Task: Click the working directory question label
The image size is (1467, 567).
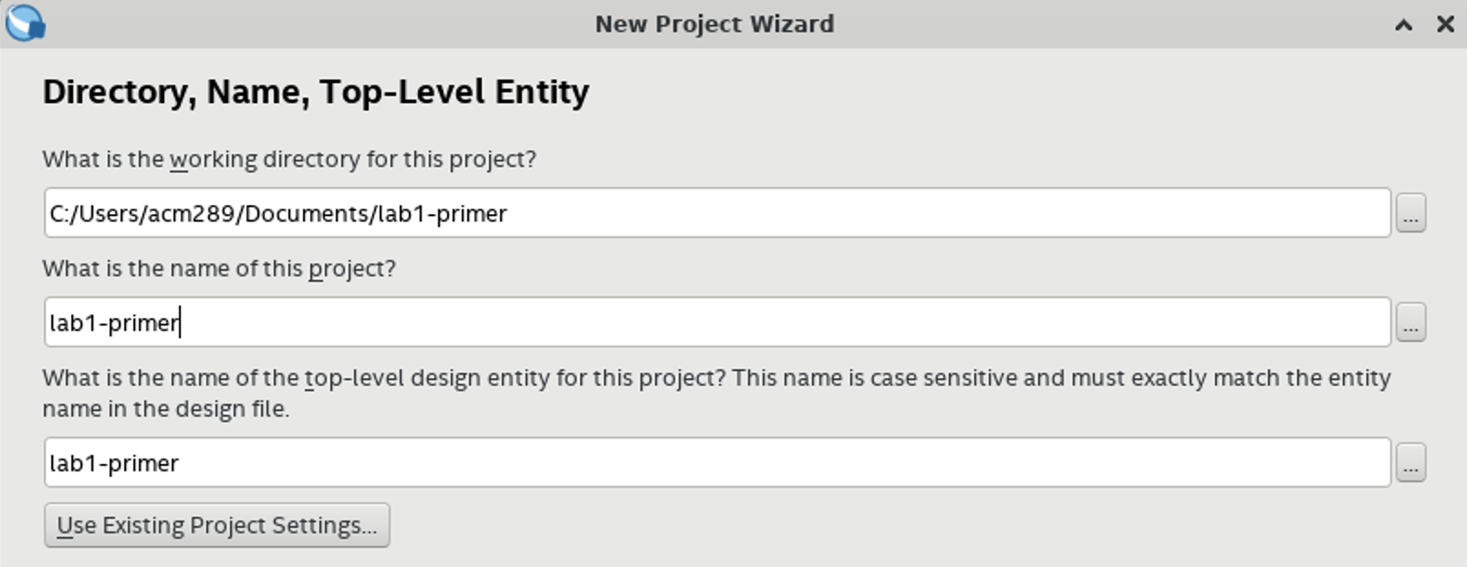Action: point(289,160)
